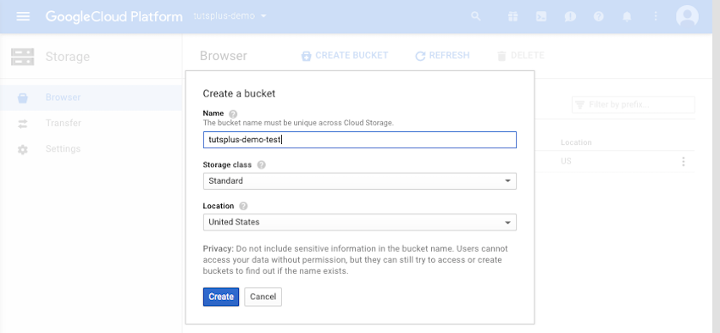The height and width of the screenshot is (333, 720).
Task: Open the tutsplus-demo project selector
Action: click(x=230, y=16)
